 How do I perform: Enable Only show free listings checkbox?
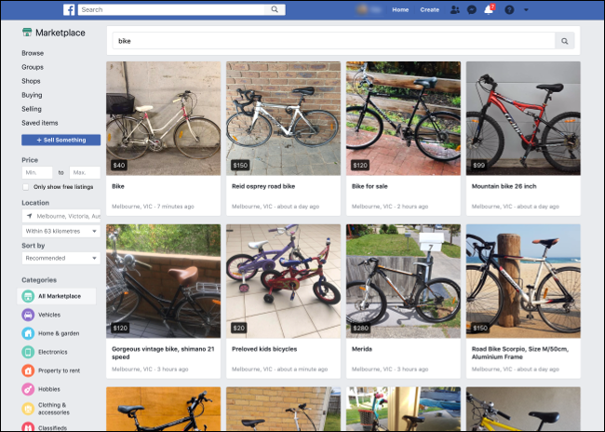[26, 187]
